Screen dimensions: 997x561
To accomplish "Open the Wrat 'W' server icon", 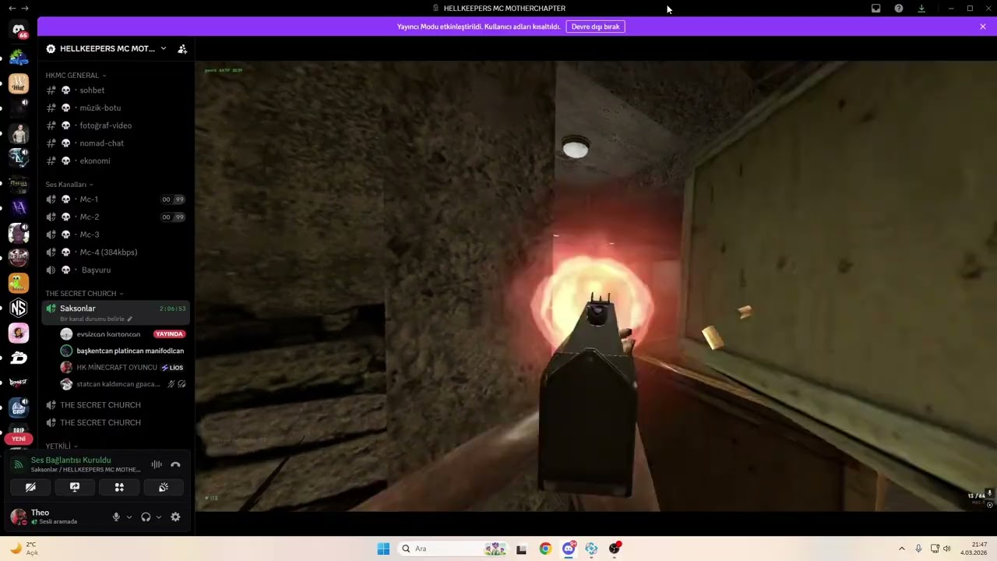I will click(x=19, y=83).
